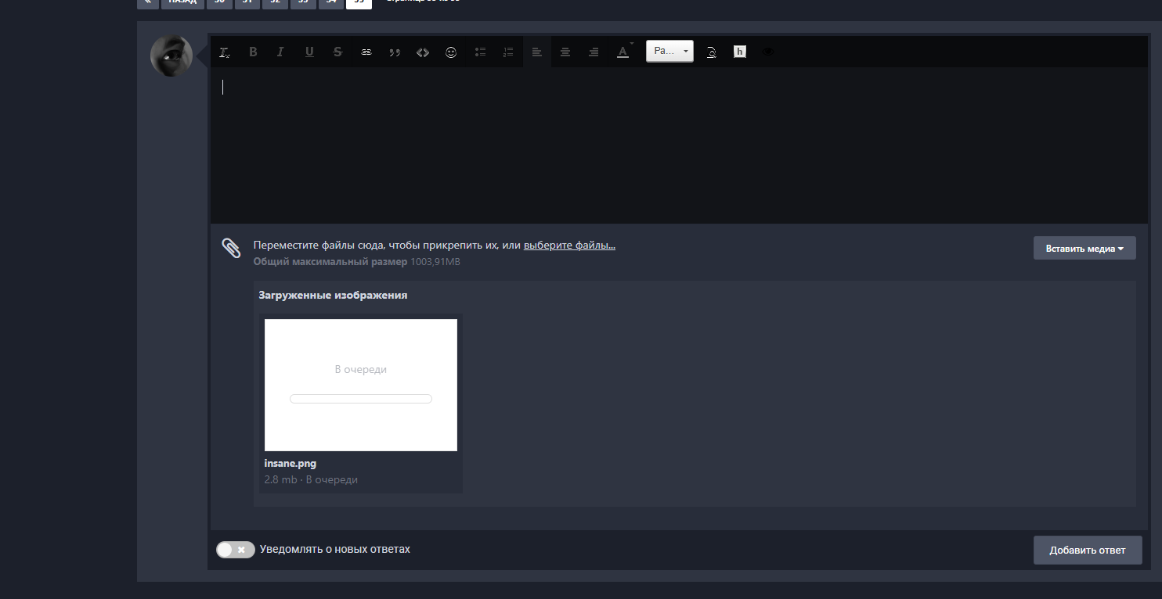
Task: Create a bulleted list
Action: pyautogui.click(x=479, y=51)
